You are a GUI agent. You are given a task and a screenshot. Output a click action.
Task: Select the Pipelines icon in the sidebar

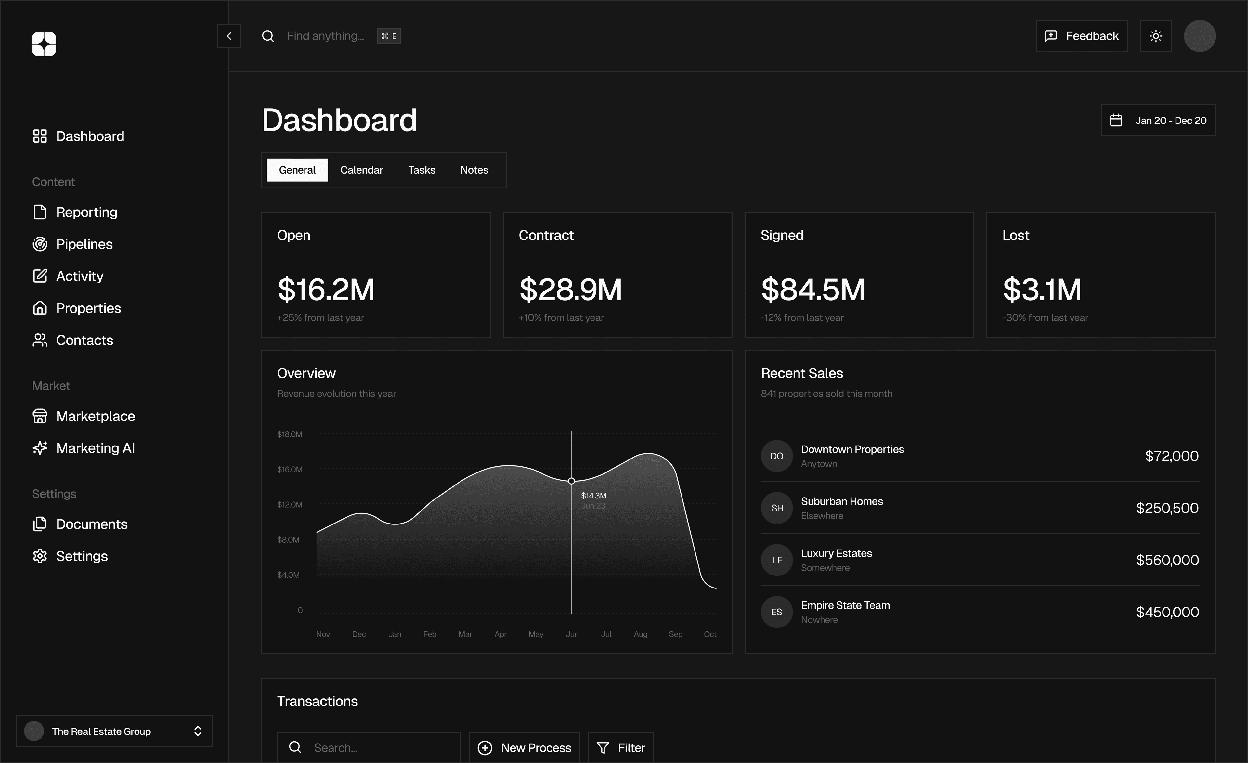tap(41, 243)
